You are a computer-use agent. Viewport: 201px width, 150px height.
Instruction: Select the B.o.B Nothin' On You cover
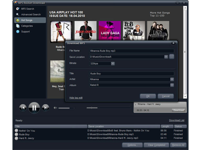[134, 31]
